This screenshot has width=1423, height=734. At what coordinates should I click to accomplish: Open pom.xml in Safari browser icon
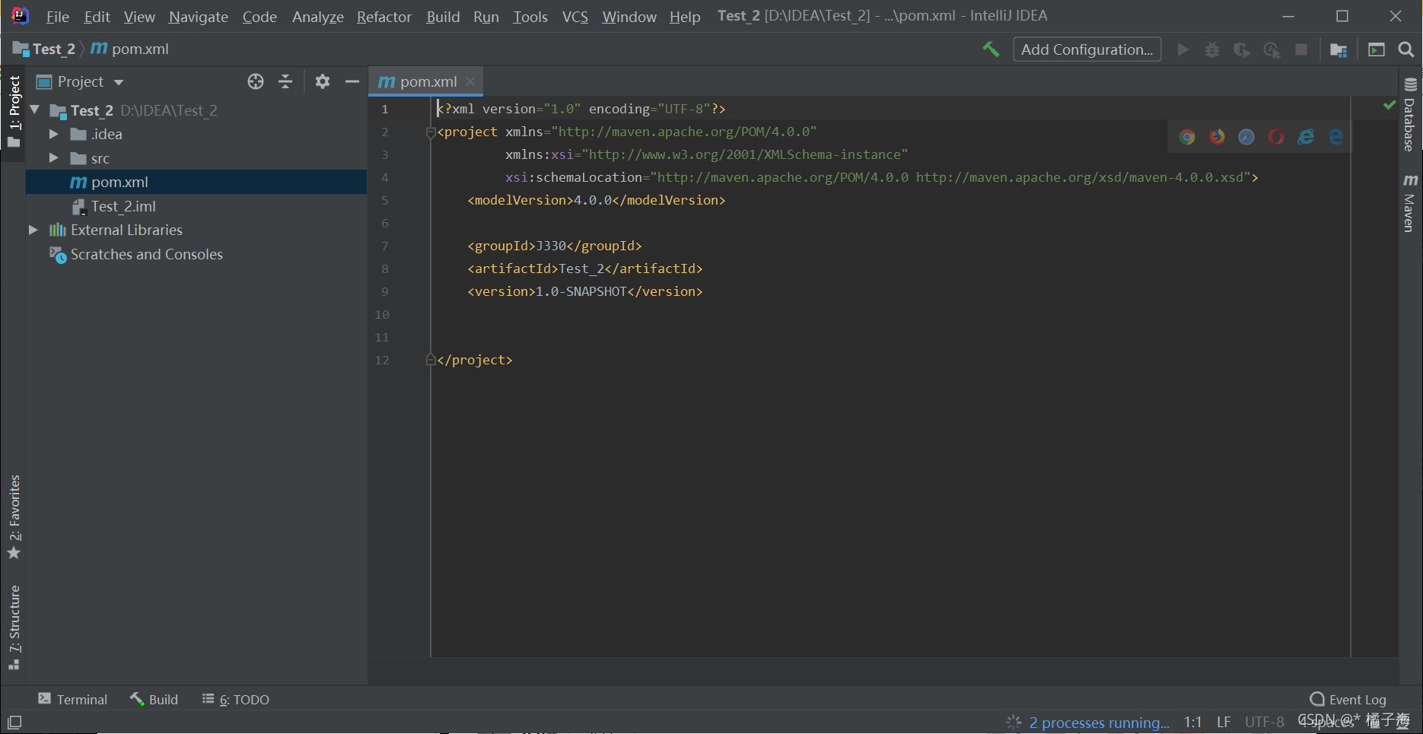(1246, 137)
